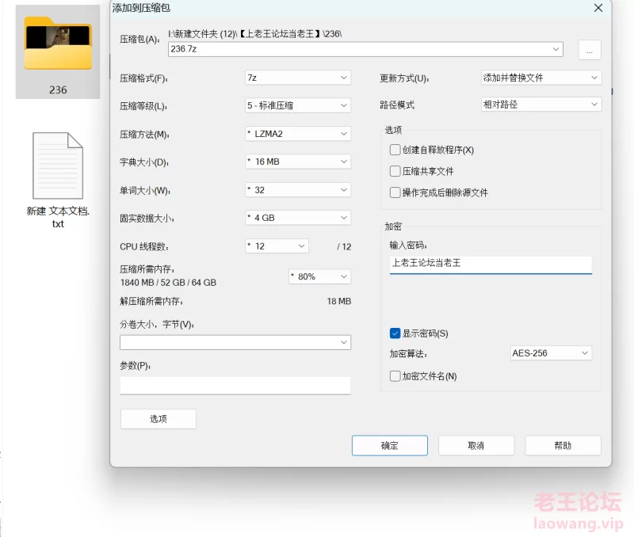Close the 添加到压缩包 dialog

598,8
